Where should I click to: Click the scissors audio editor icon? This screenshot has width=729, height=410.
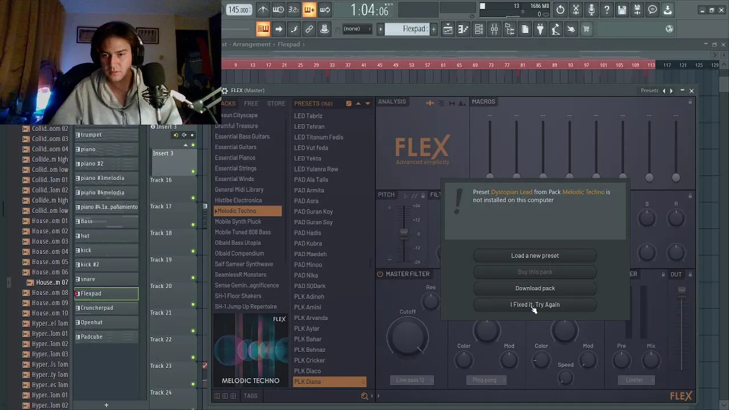[x=576, y=10]
